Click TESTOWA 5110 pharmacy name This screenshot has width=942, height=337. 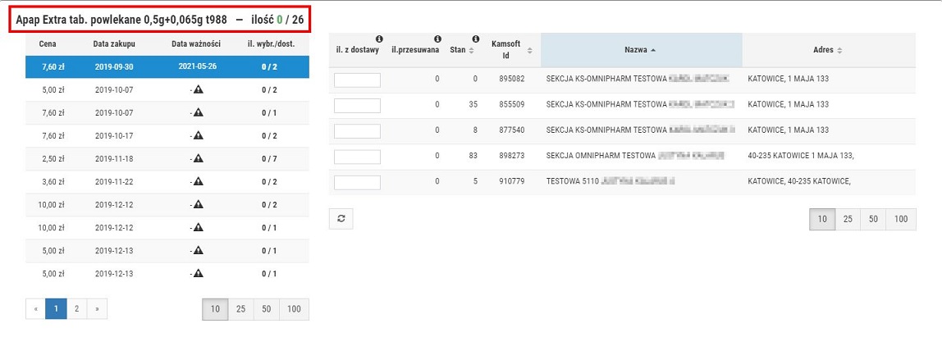573,181
